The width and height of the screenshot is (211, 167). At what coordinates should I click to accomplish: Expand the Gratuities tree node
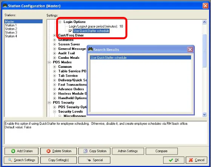tap(55, 40)
